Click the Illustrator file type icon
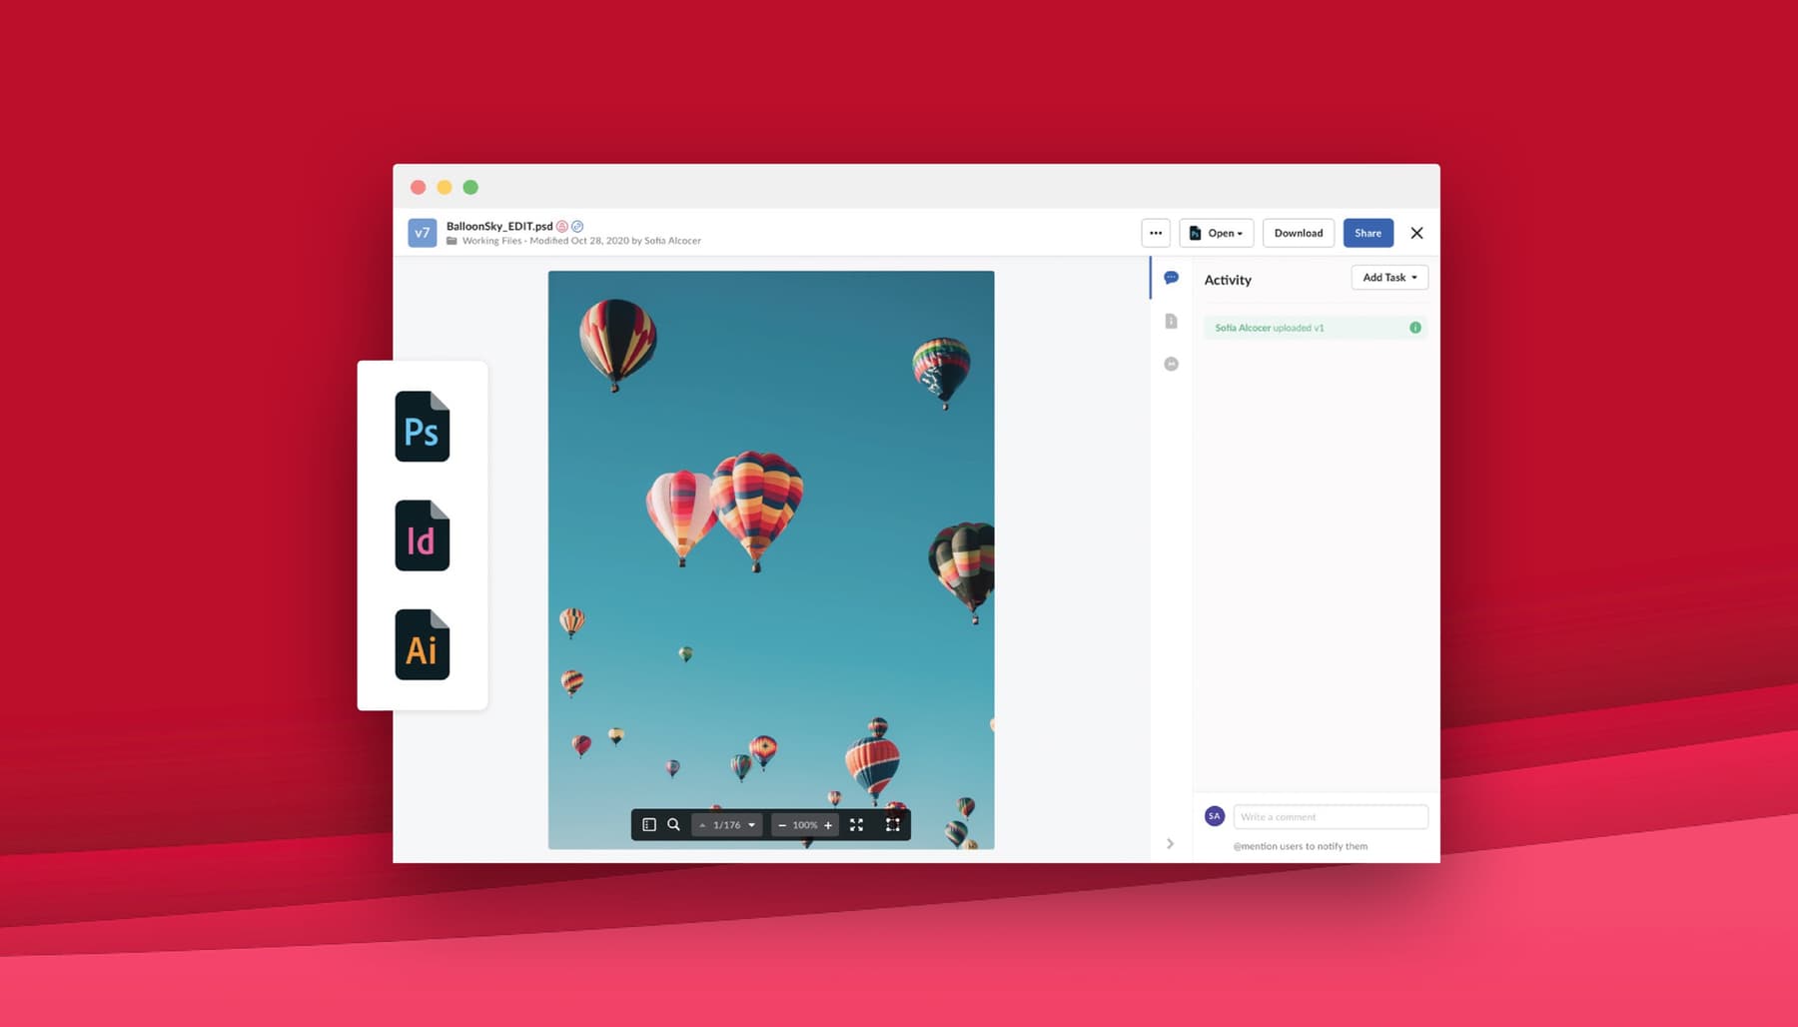Viewport: 1798px width, 1027px height. (x=422, y=645)
